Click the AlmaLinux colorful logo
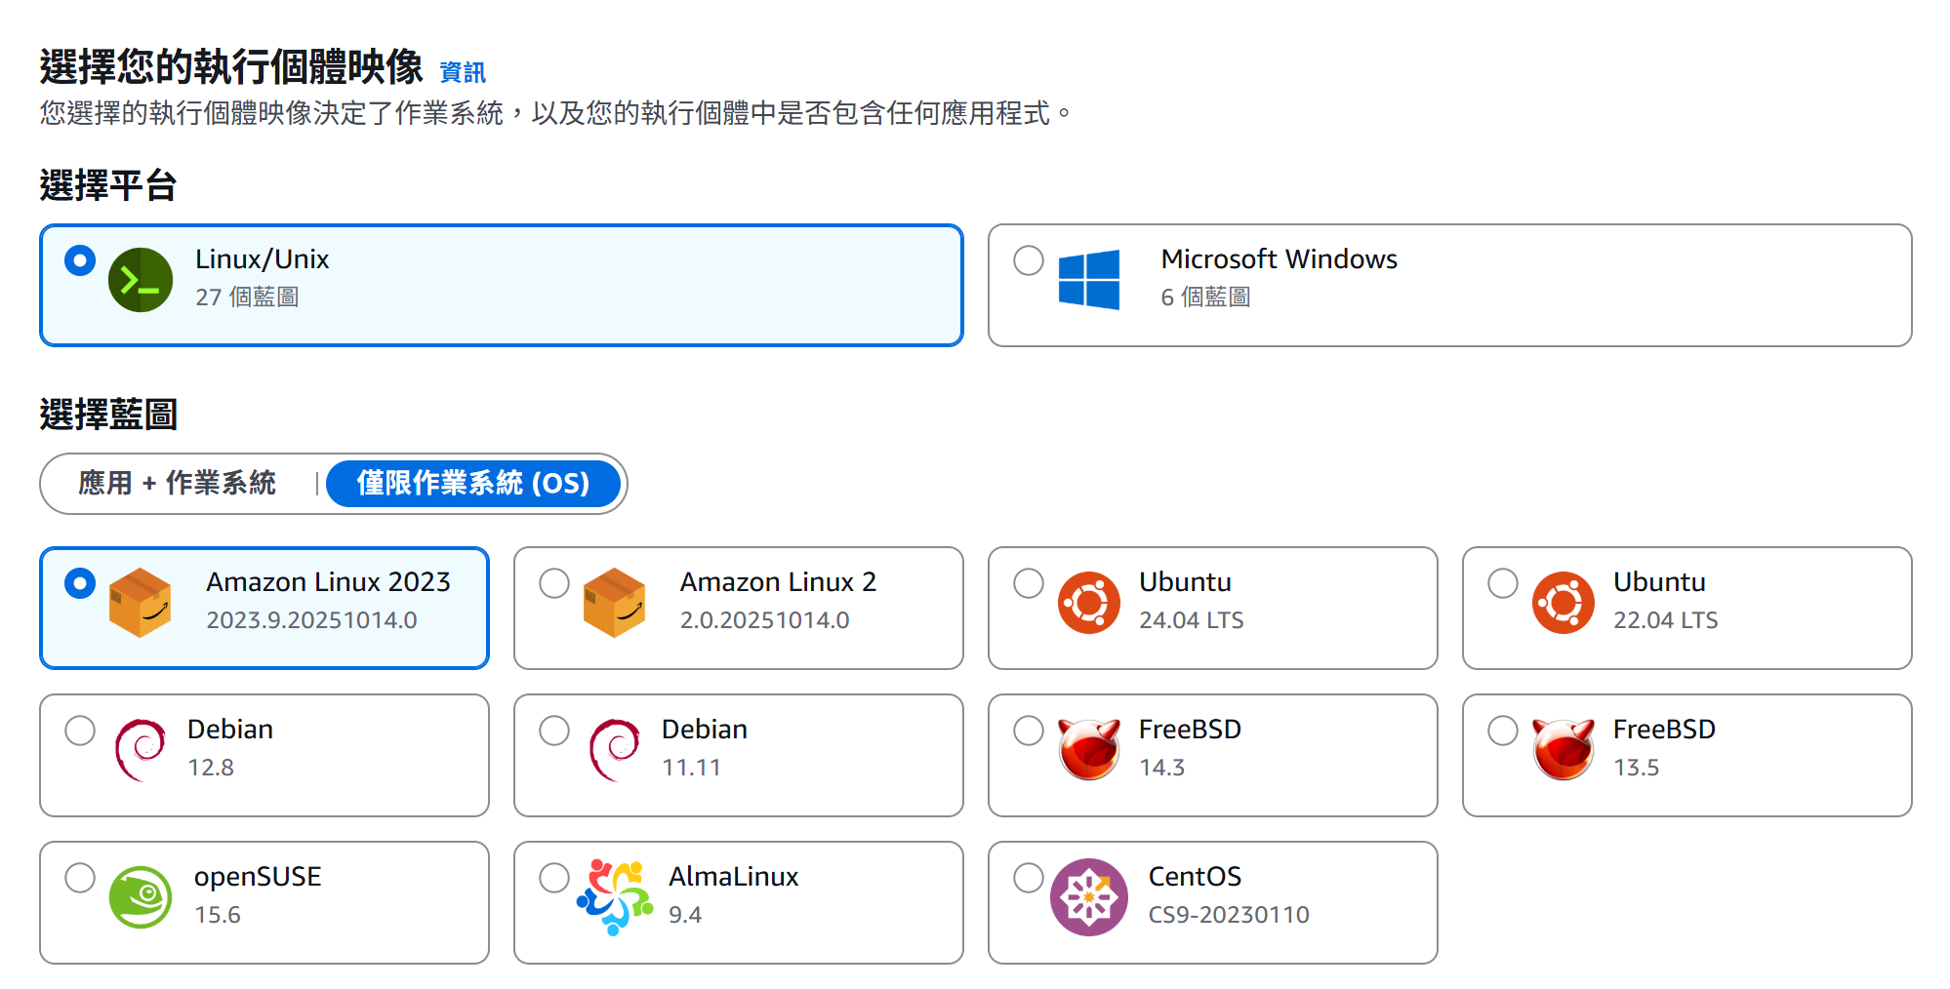Screen dimensions: 1950x989 coord(614,897)
